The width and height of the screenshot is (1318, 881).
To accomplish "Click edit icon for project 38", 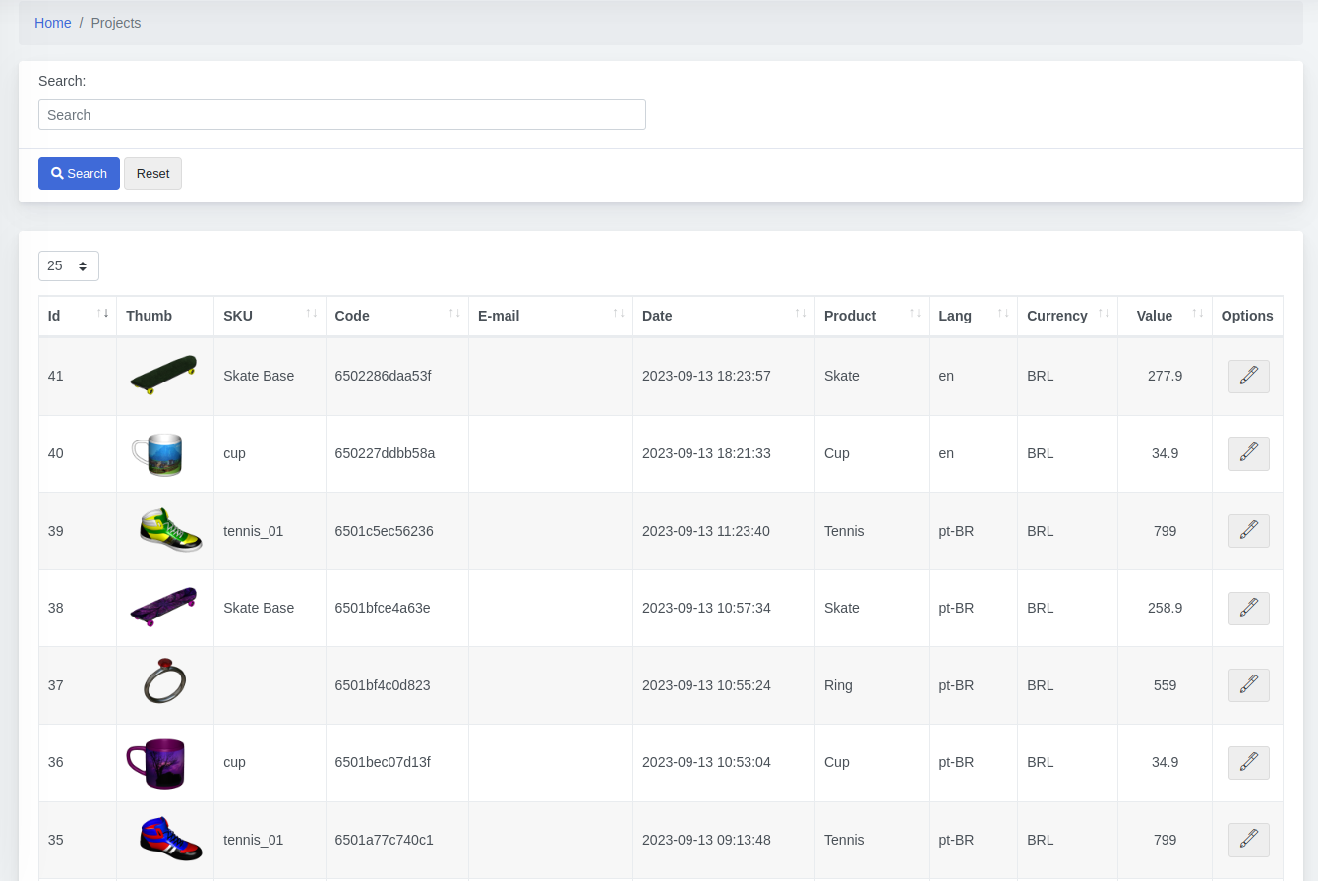I will coord(1248,608).
